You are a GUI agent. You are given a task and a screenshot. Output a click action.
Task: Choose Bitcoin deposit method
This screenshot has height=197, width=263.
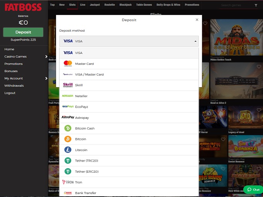(x=129, y=139)
